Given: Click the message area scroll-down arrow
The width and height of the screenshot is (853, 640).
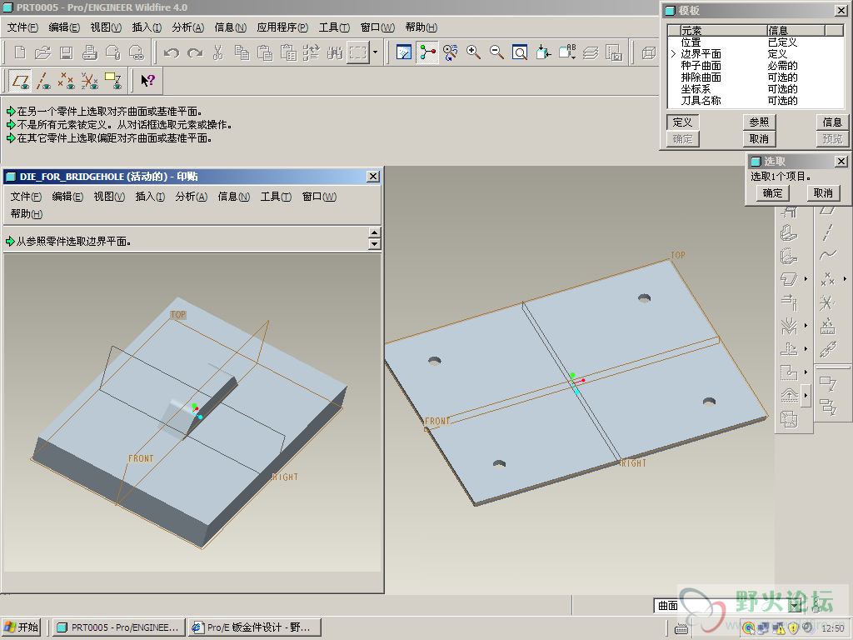Looking at the screenshot, I should (x=374, y=244).
